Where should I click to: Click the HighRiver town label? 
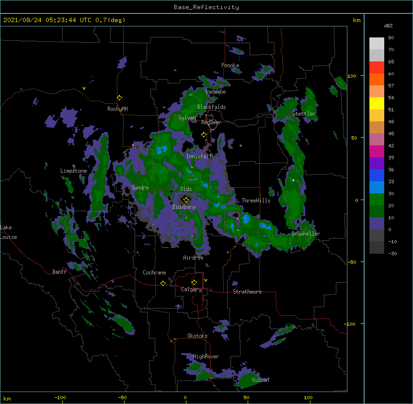click(206, 356)
